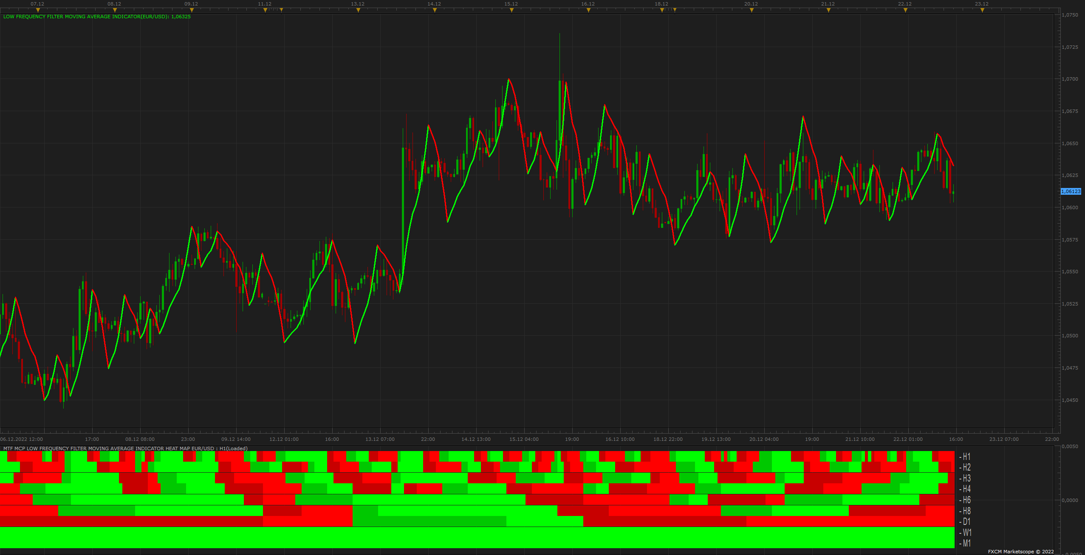1085x555 pixels.
Task: Click the 18.12 22:00 time axis label
Action: (x=668, y=439)
